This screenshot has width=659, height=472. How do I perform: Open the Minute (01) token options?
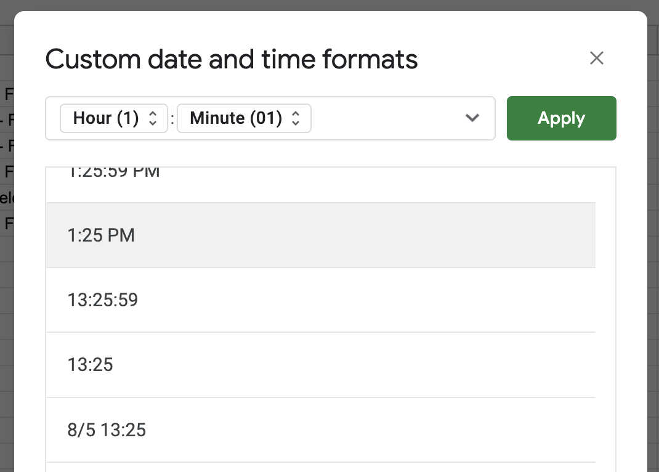[244, 118]
